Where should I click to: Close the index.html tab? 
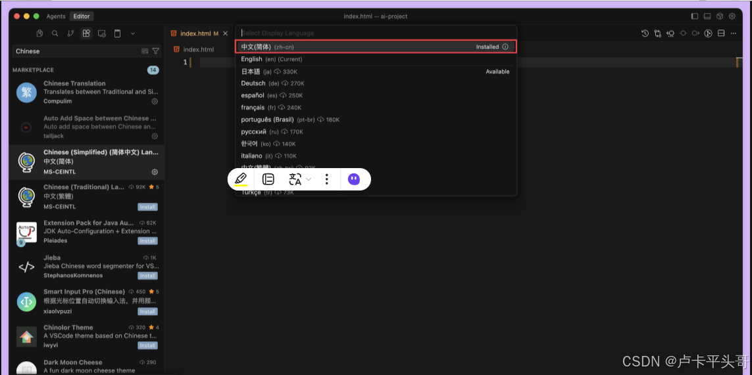225,33
